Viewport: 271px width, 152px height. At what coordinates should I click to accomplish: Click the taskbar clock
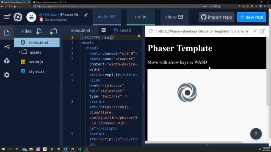click(x=266, y=149)
